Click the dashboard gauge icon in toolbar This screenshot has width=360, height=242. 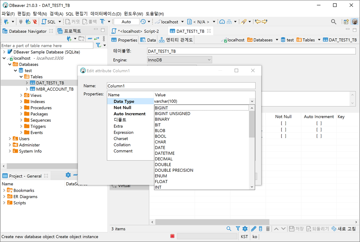click(x=222, y=21)
